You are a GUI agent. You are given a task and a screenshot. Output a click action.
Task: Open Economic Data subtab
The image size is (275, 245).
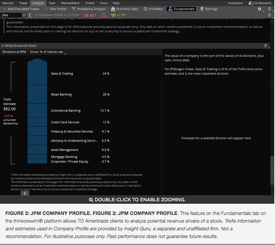click(x=124, y=9)
